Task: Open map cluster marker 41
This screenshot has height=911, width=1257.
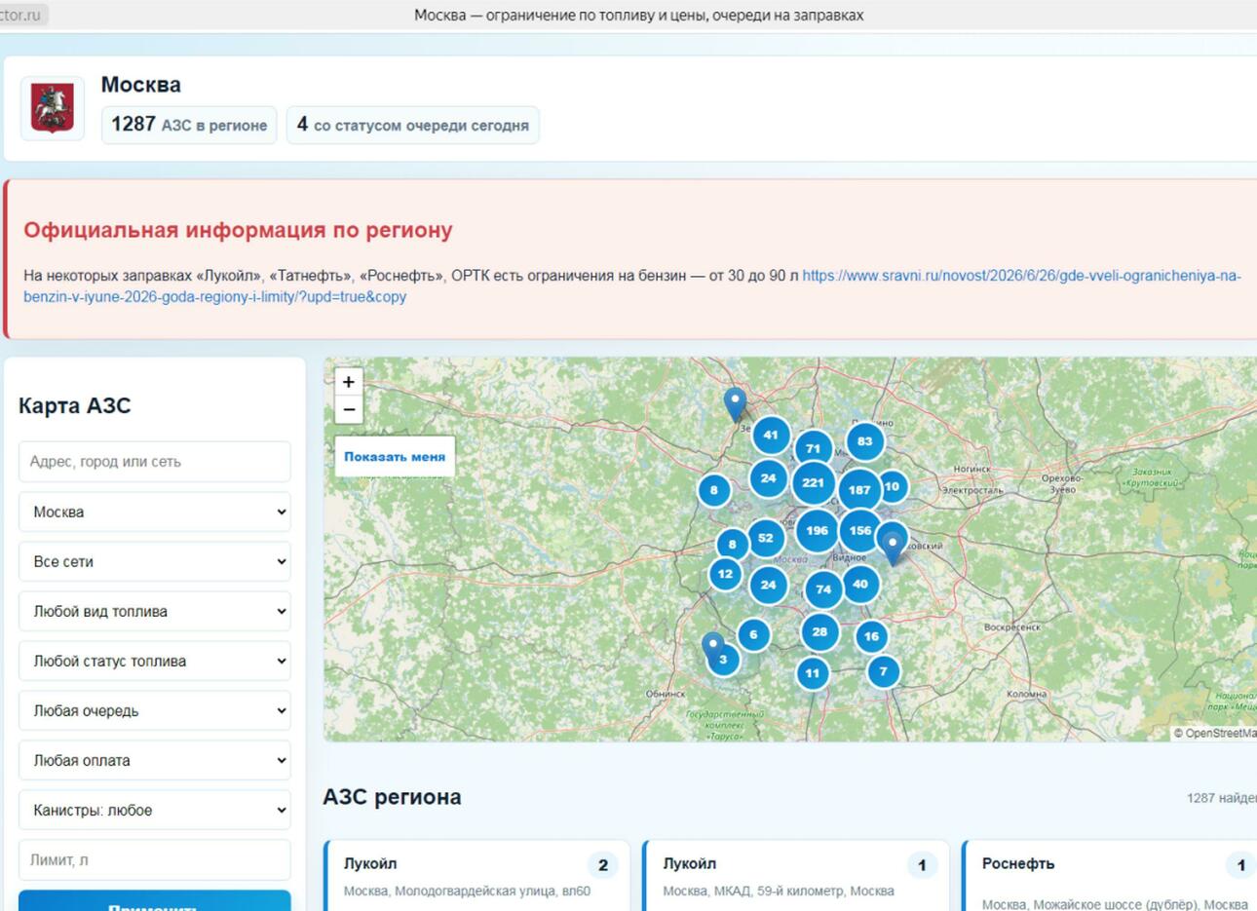Action: pyautogui.click(x=771, y=435)
